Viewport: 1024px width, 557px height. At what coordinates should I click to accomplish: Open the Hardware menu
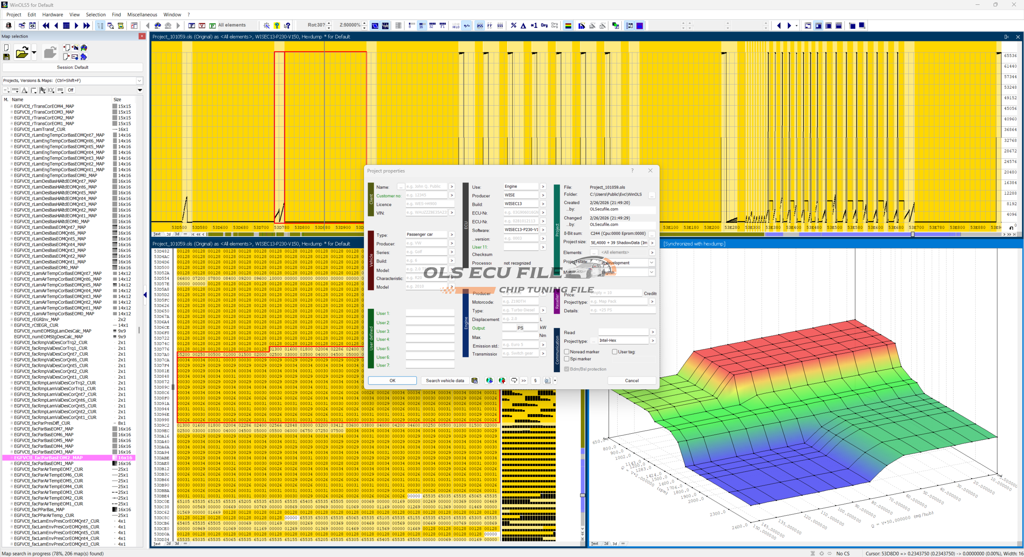click(x=52, y=15)
